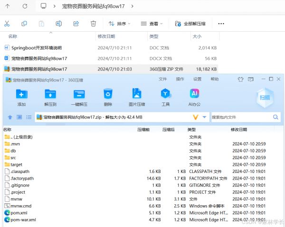Expand chevron after 宠物丧葬服务网站fq98ow17 breadcrumb

(133, 6)
